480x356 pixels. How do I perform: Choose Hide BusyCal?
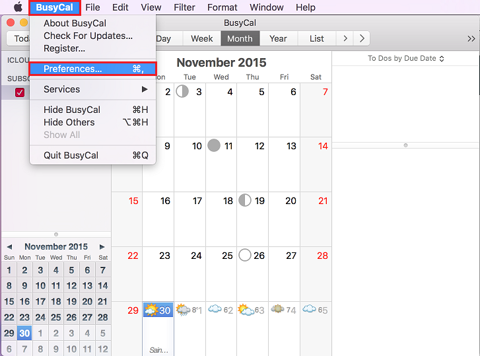coord(92,110)
